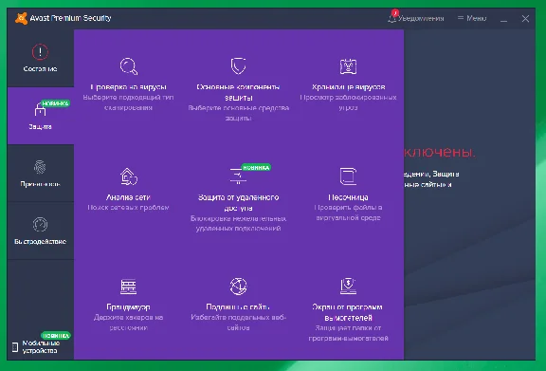Open the Проверка на вирусы title
The width and height of the screenshot is (546, 371).
click(x=129, y=87)
